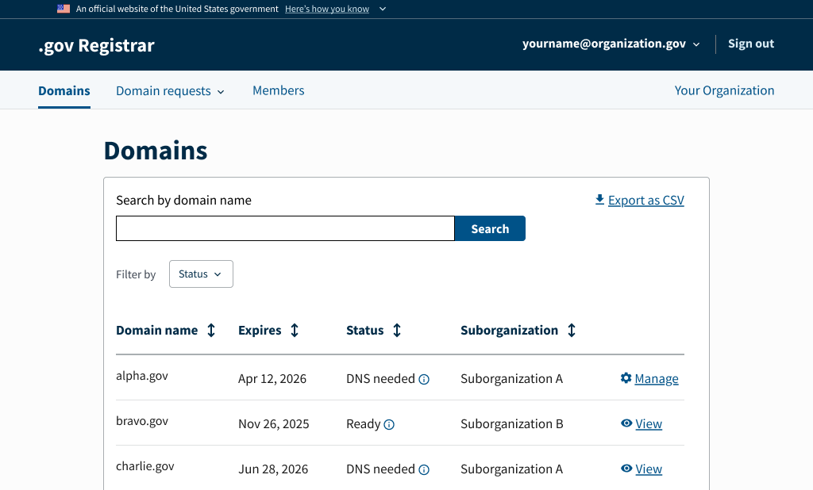Sort by Domain name arrow icon
This screenshot has width=813, height=490.
tap(211, 331)
